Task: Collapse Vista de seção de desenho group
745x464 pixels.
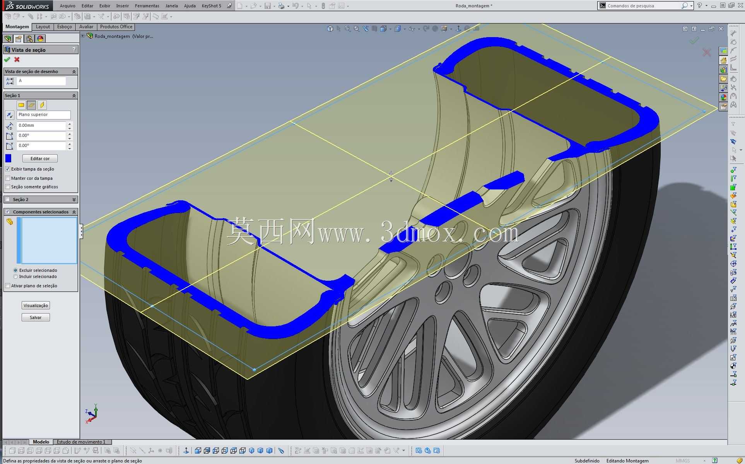Action: (74, 72)
